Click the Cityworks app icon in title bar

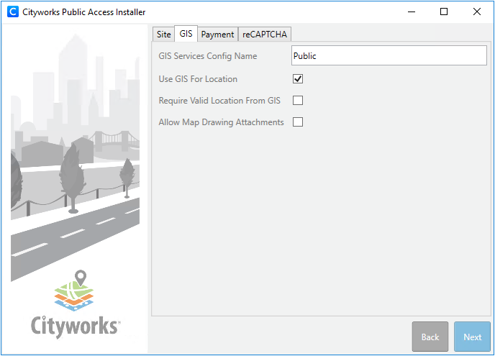pos(12,12)
